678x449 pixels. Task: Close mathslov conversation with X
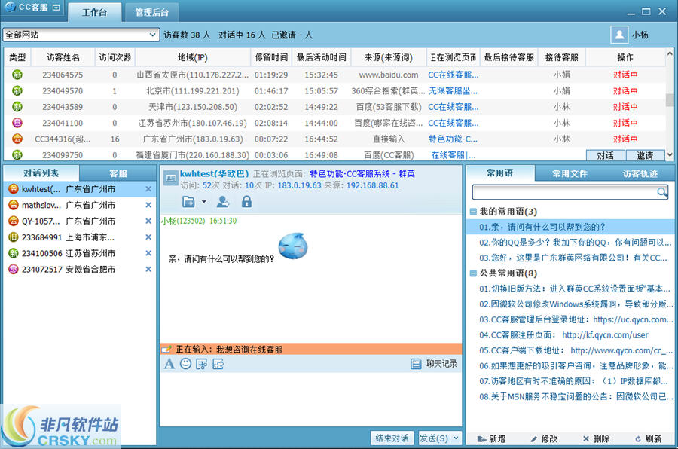[148, 205]
